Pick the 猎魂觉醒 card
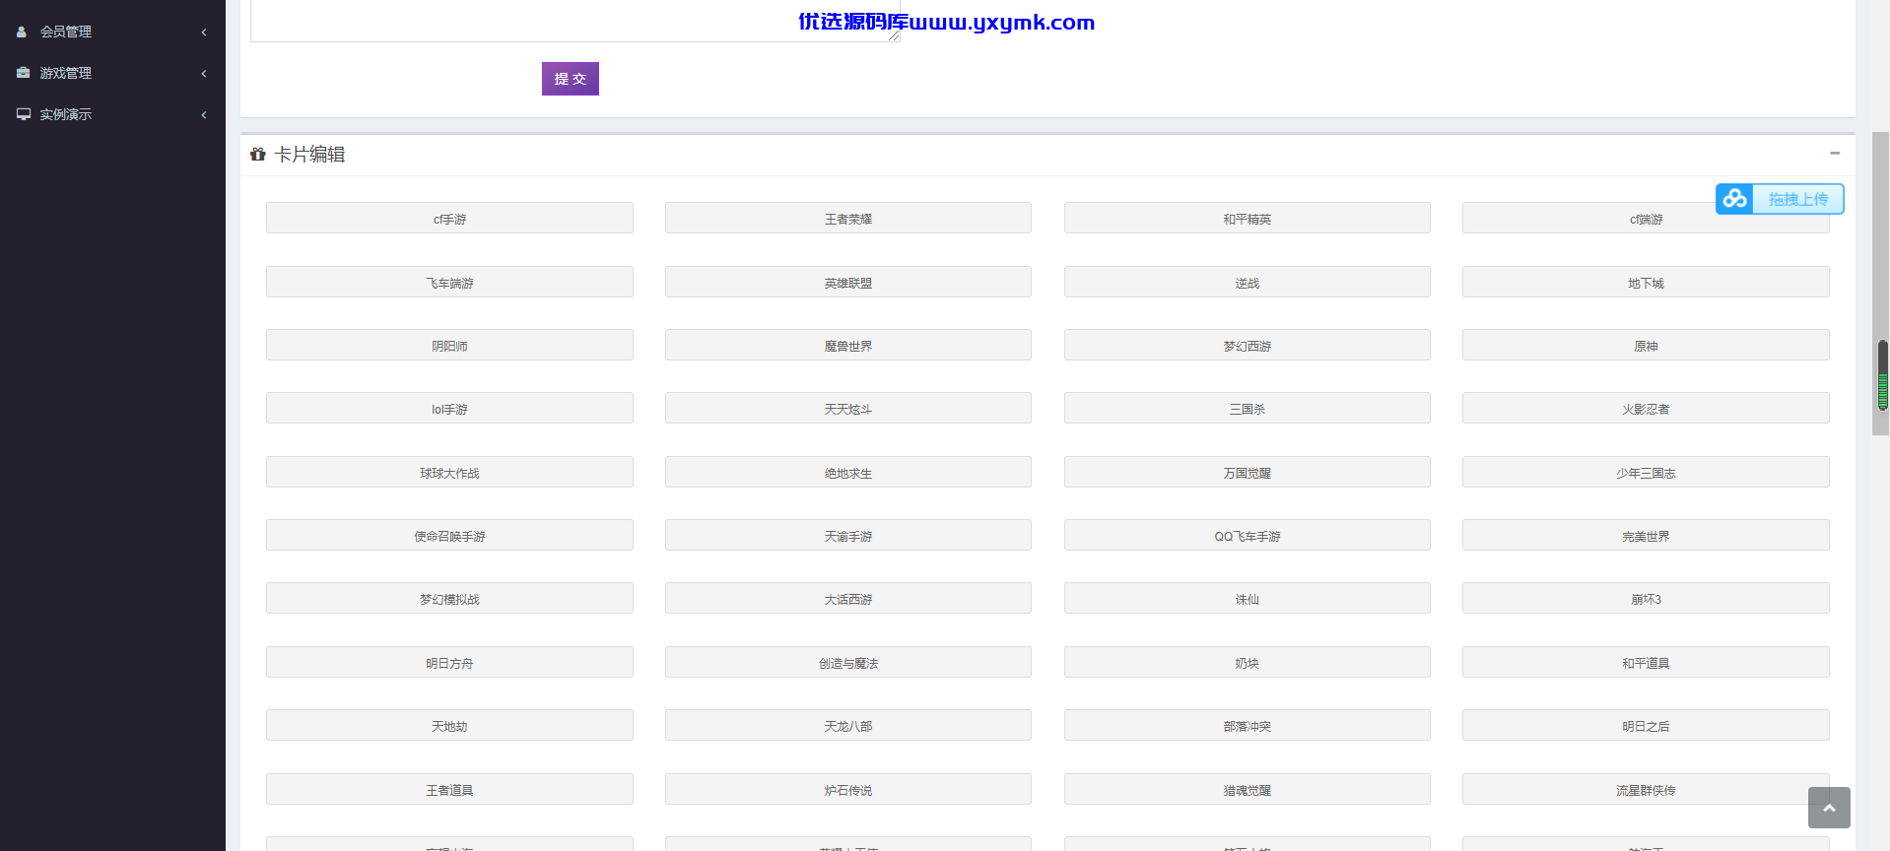 pos(1248,790)
